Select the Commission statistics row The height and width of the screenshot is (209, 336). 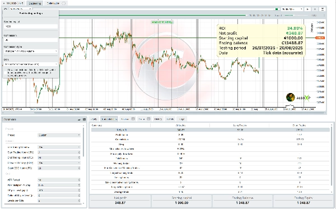[210, 140]
